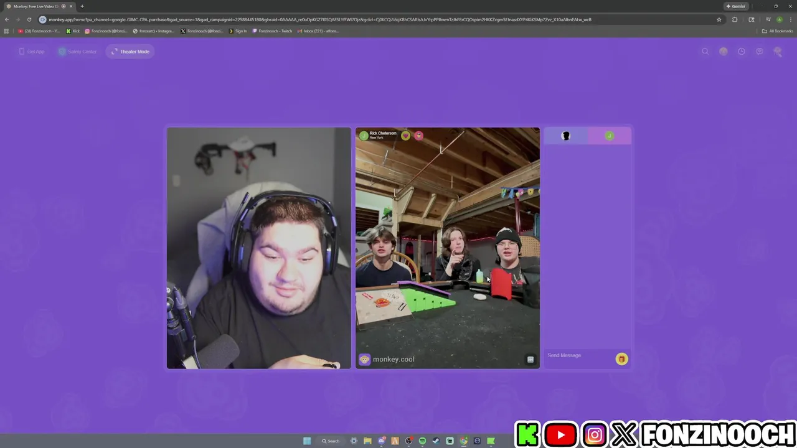
Task: Open Steam from the taskbar
Action: tap(436, 441)
